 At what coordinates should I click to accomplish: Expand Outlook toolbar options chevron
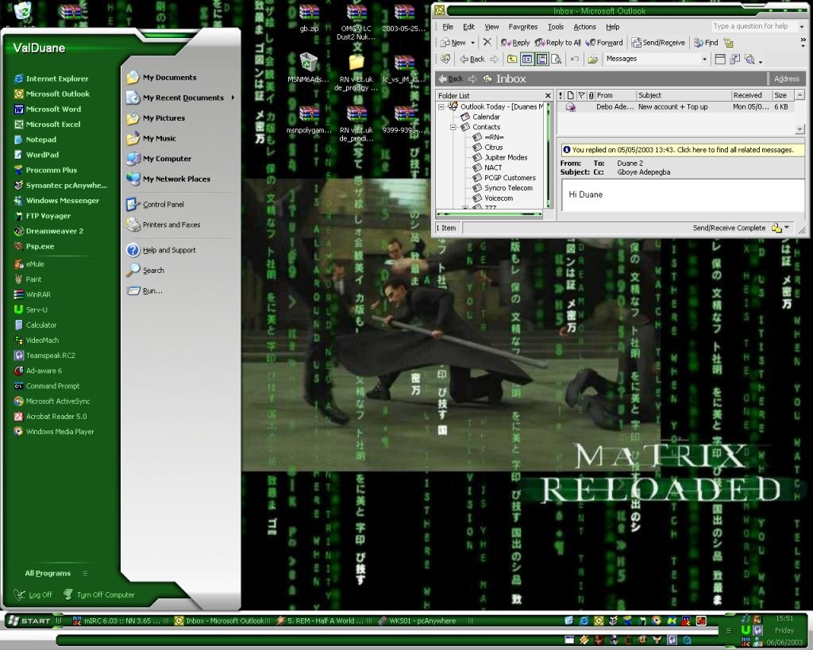click(x=803, y=42)
